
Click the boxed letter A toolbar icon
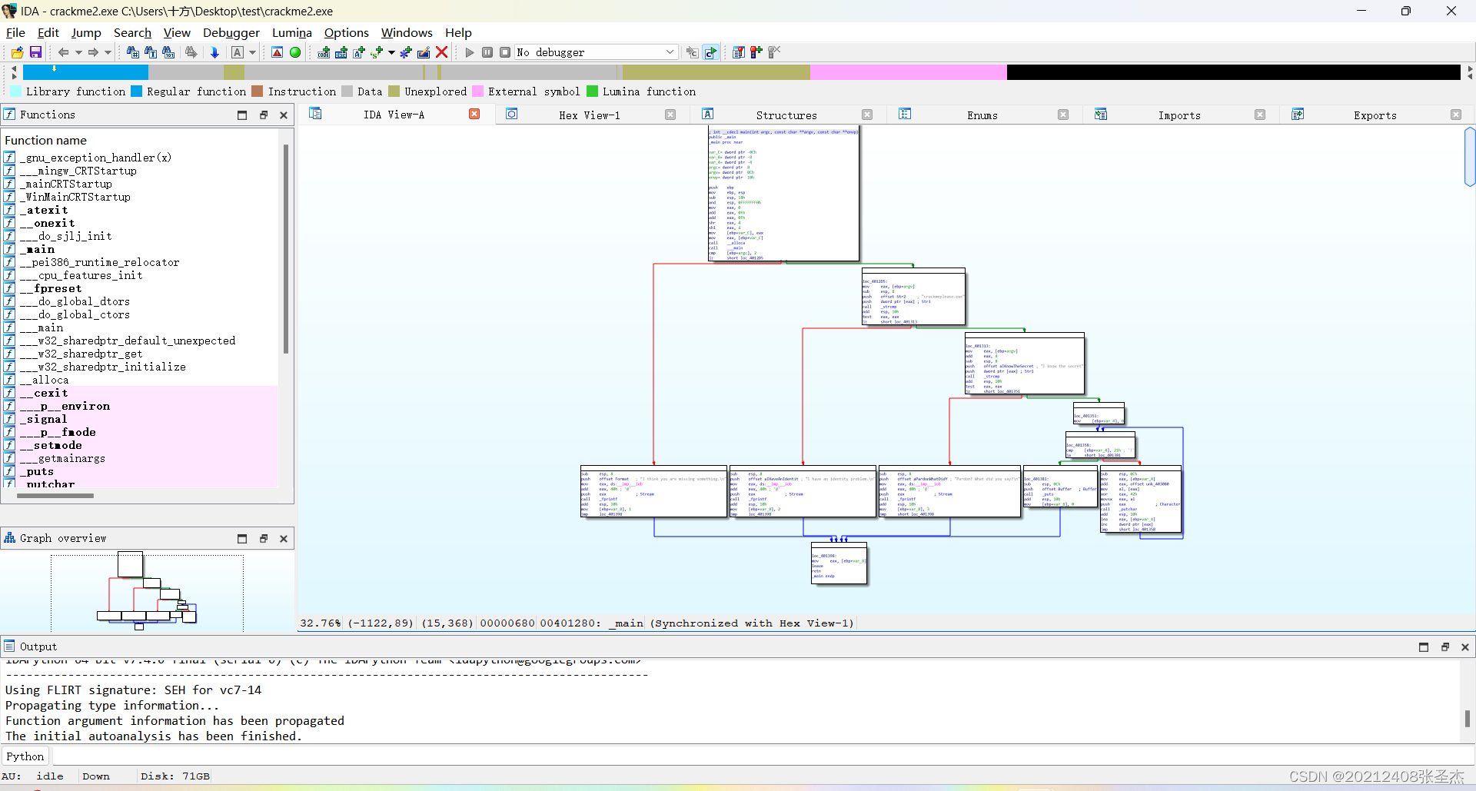coord(238,52)
